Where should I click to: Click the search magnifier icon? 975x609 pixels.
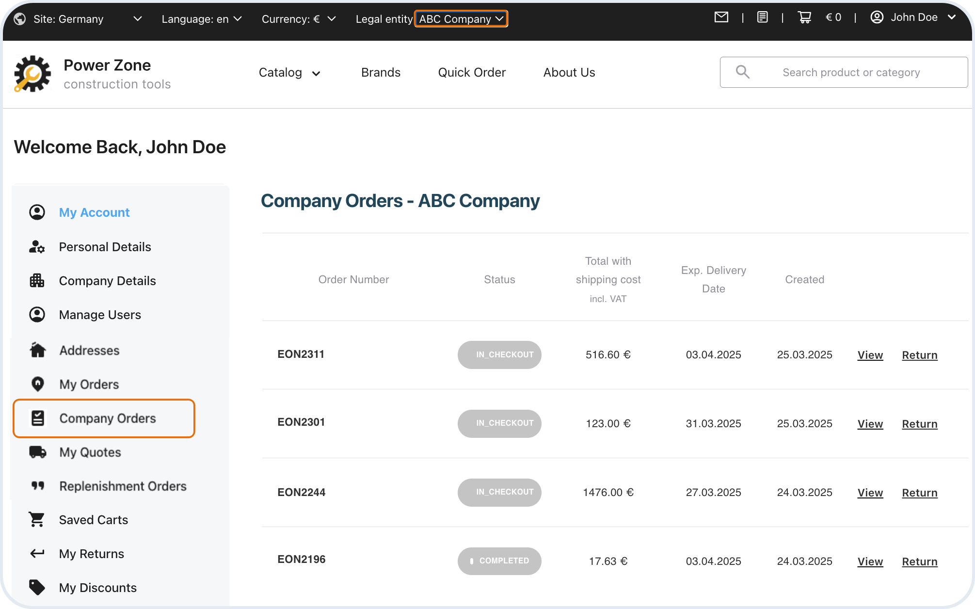(742, 72)
